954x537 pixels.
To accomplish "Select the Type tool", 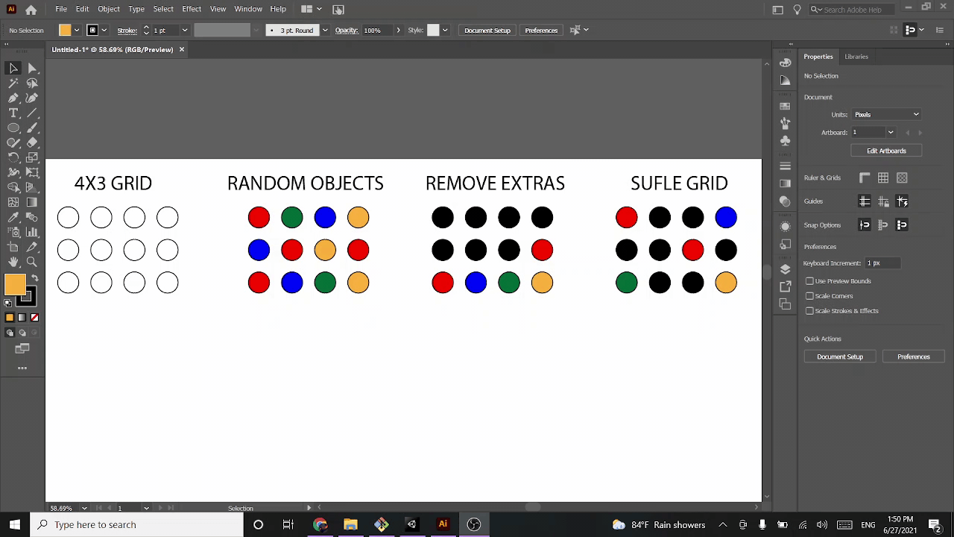I will (13, 113).
